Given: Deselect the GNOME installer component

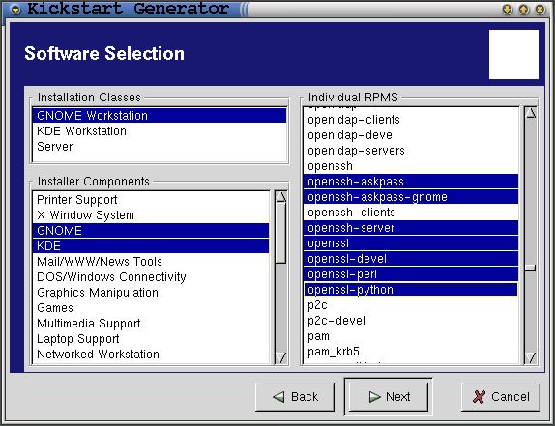Looking at the screenshot, I should pyautogui.click(x=151, y=231).
